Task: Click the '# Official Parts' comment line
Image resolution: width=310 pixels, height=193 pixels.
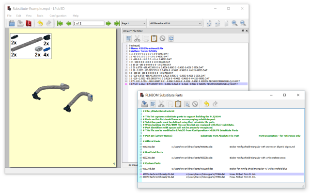Action: pyautogui.click(x=152, y=141)
